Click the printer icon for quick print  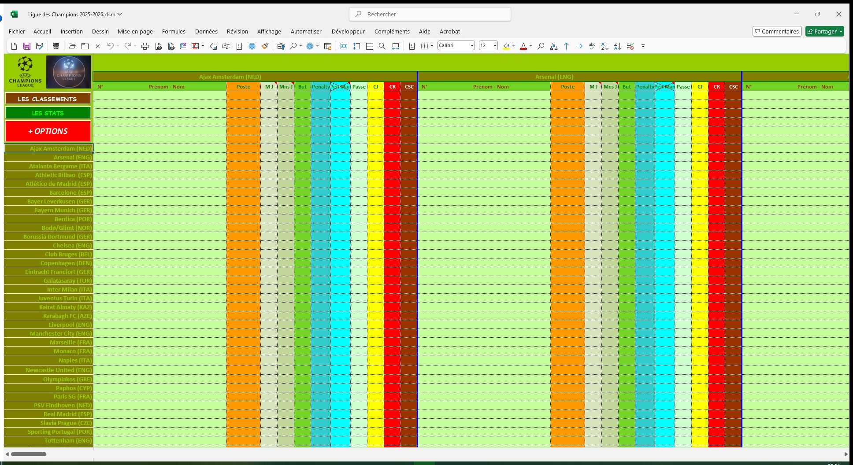(x=145, y=46)
